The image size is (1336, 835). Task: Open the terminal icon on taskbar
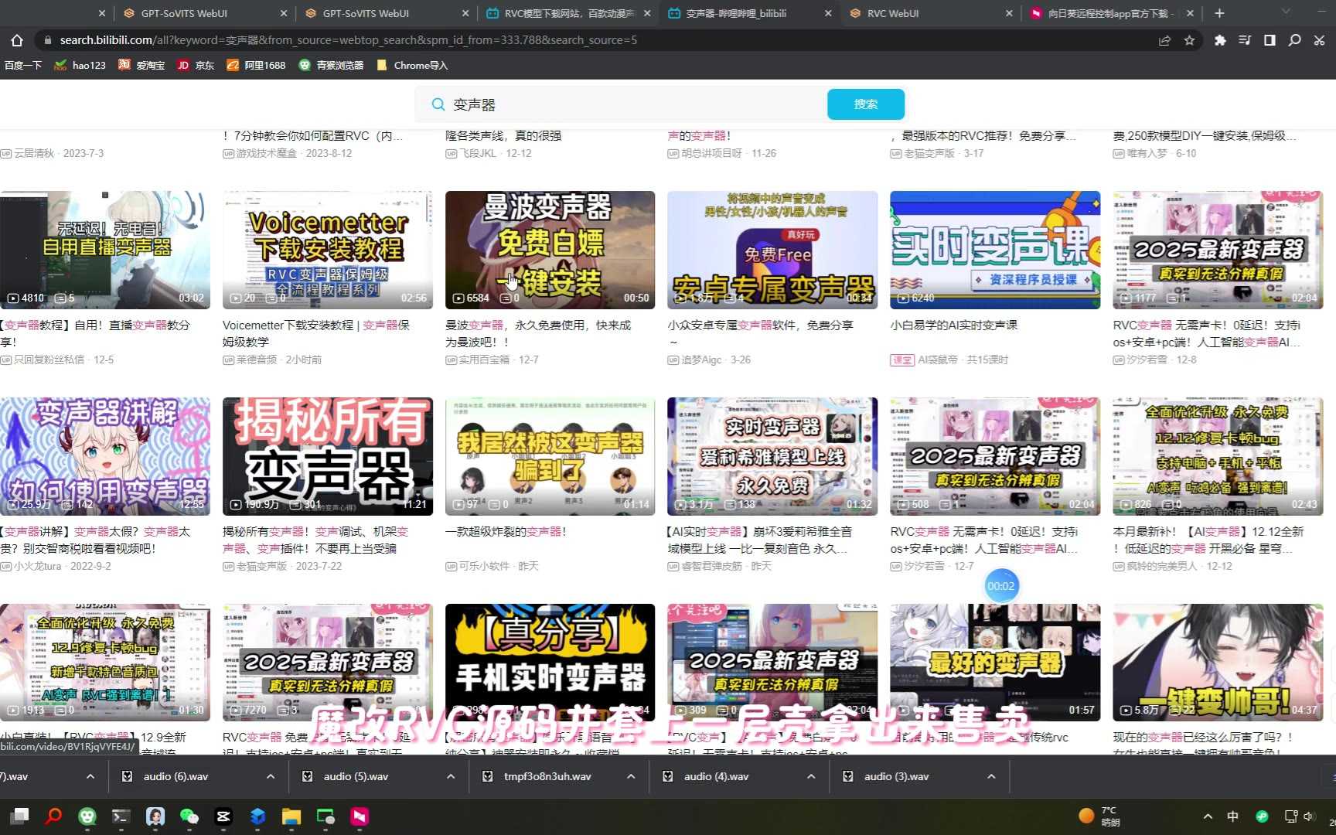tap(121, 816)
